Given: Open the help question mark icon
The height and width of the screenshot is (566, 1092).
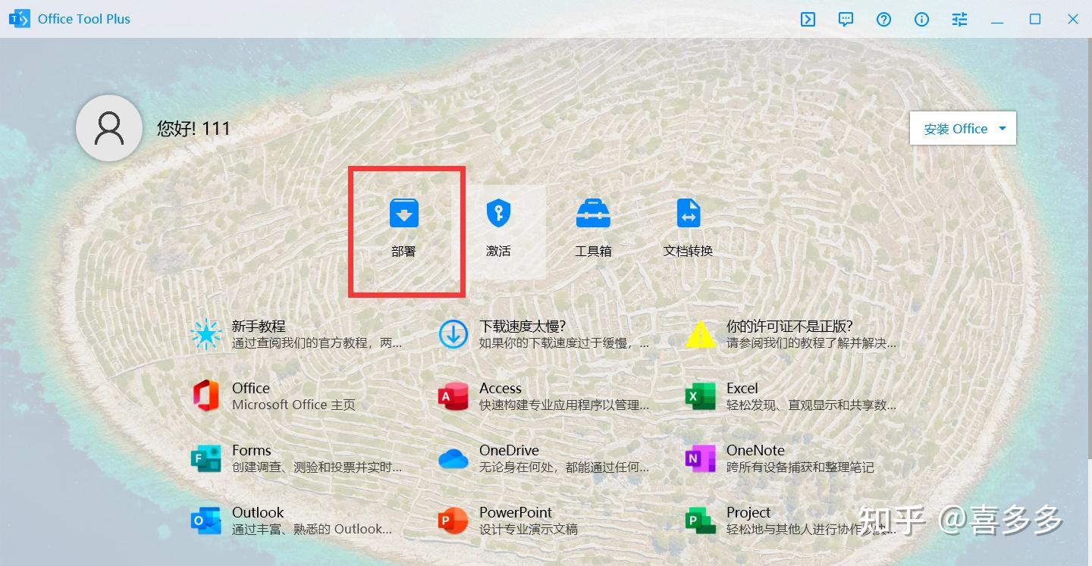Looking at the screenshot, I should (x=884, y=20).
